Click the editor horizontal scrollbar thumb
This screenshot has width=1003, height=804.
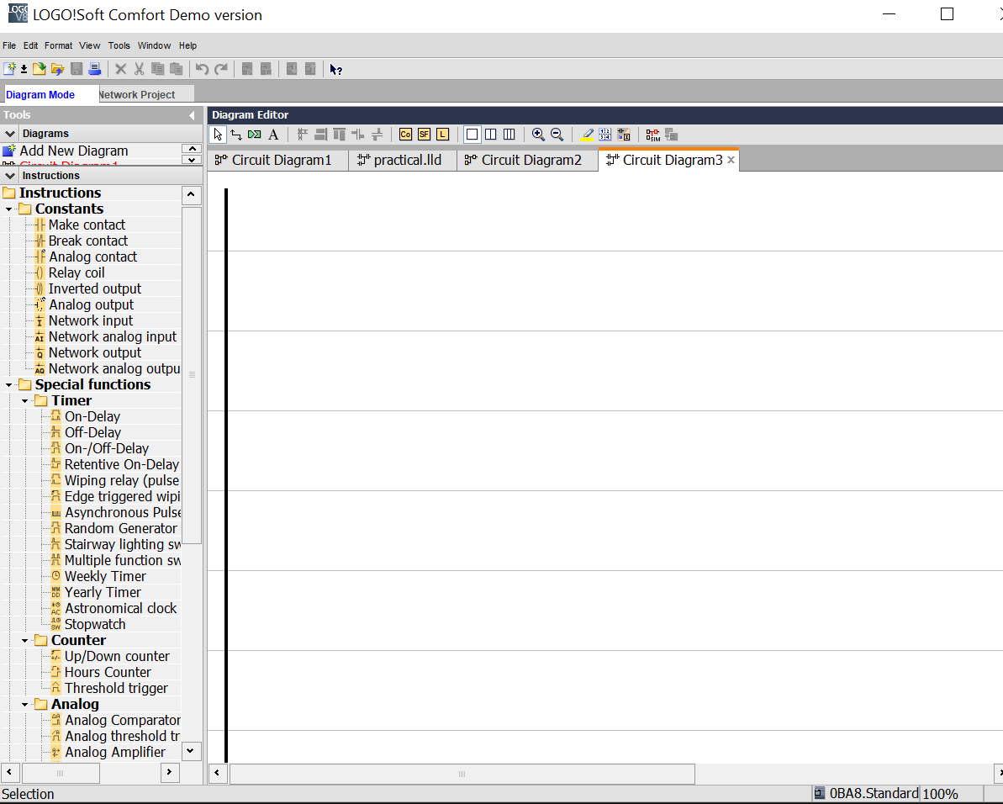(x=462, y=774)
